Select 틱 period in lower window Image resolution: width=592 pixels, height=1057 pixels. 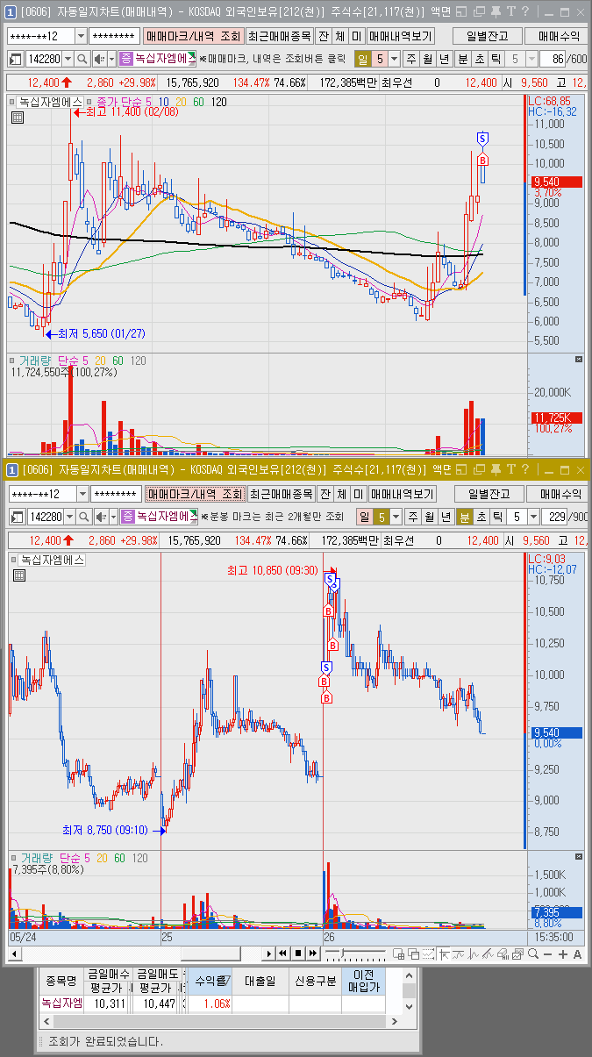click(497, 517)
